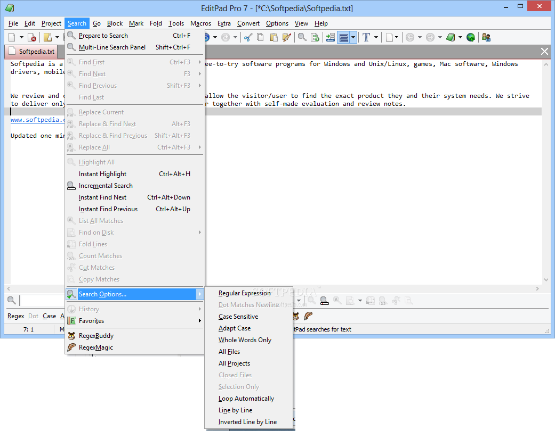555x431 pixels.
Task: Select Prepare to Search menu item
Action: [x=134, y=35]
